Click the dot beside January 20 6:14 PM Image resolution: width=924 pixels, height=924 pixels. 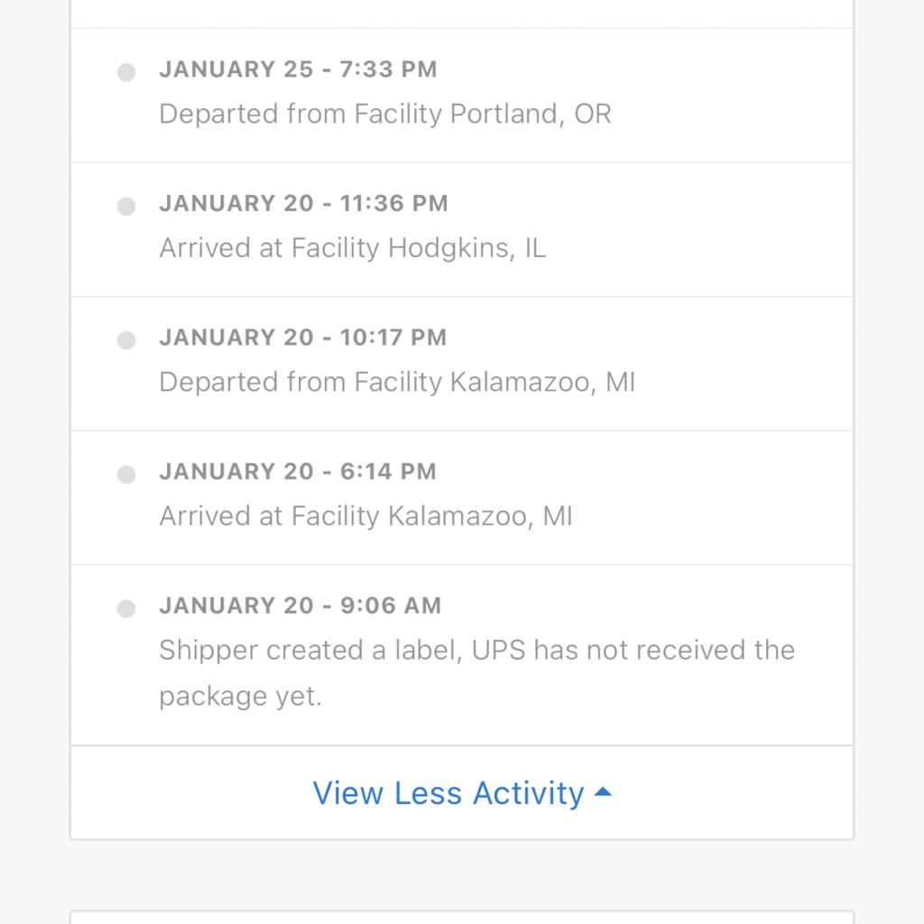126,475
